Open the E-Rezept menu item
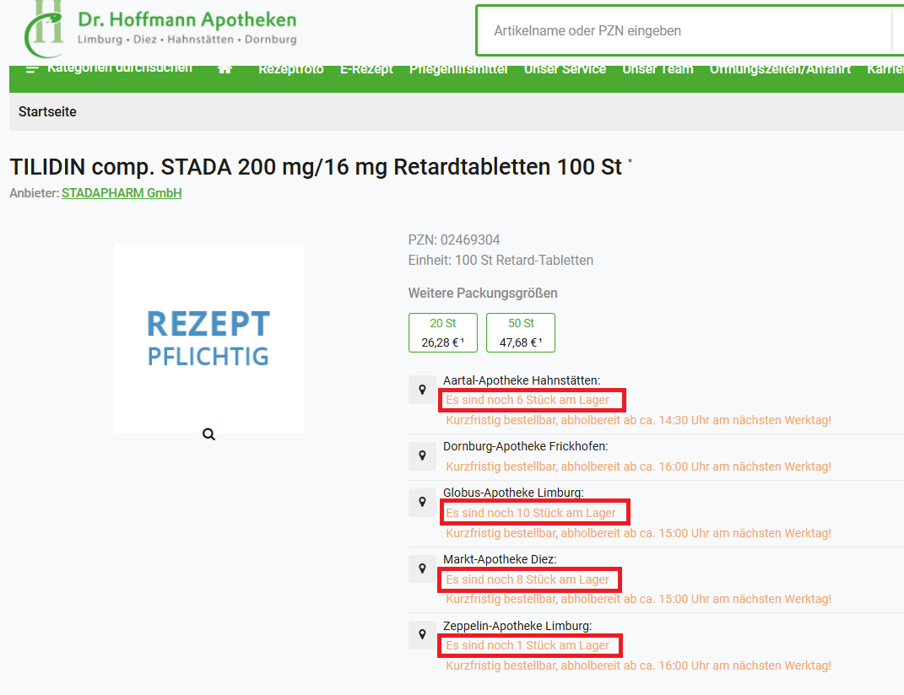This screenshot has width=904, height=695. point(366,69)
